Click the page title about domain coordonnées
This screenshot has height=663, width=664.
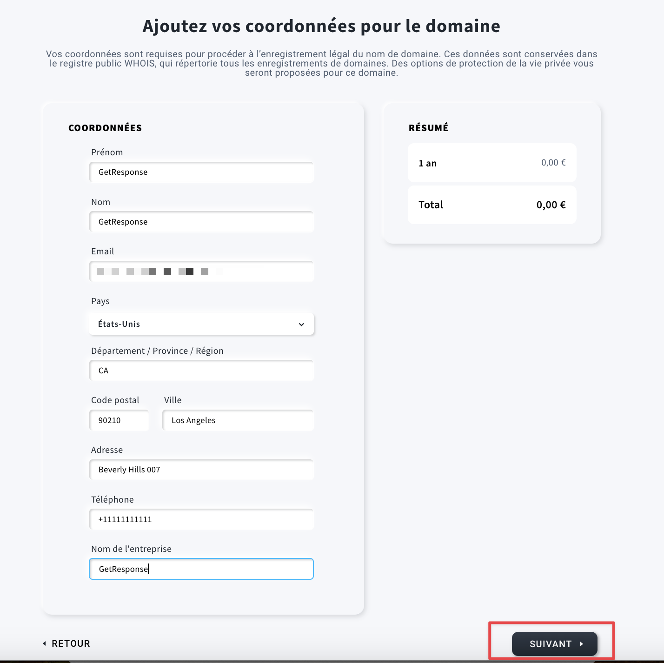321,27
